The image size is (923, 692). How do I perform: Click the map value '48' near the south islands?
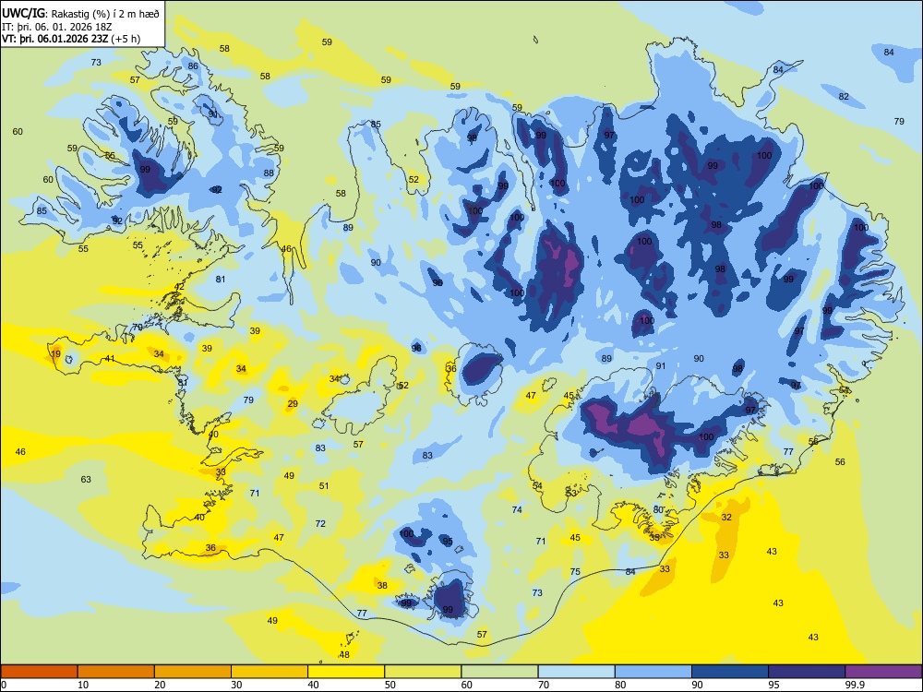pos(344,655)
